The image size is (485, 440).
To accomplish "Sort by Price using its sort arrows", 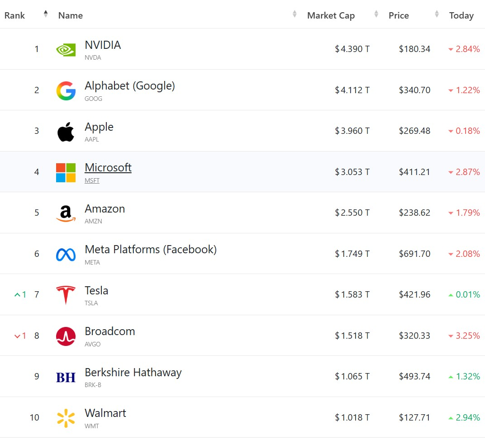I will (x=437, y=14).
